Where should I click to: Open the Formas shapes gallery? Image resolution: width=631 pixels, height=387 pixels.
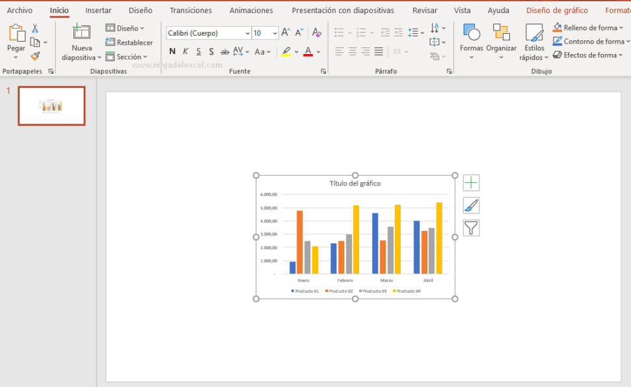pos(471,38)
